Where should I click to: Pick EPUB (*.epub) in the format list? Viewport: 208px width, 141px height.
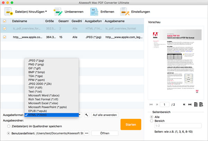point(38,111)
